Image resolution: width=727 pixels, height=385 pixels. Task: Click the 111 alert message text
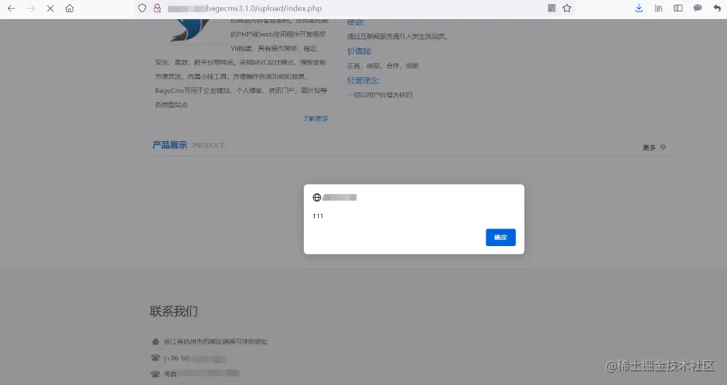(x=318, y=216)
